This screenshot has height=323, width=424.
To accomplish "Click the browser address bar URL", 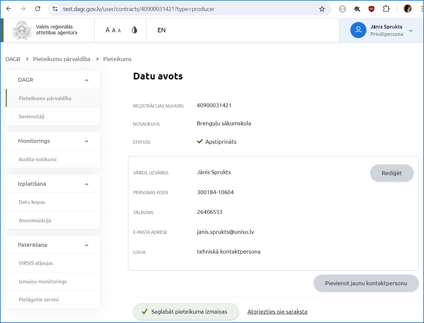I will (x=139, y=9).
